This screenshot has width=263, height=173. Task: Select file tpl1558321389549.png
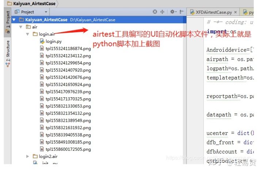click(68, 120)
